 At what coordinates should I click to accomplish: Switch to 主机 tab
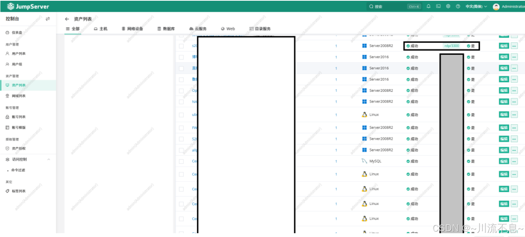tap(101, 29)
